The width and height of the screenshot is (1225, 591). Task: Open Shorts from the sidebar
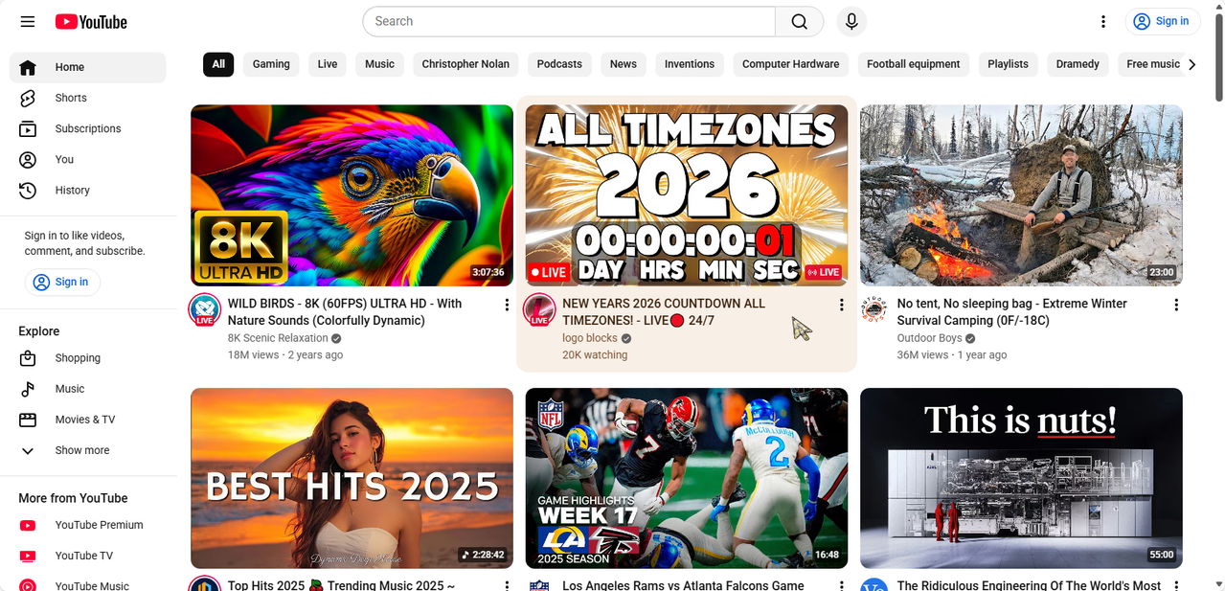(x=88, y=98)
